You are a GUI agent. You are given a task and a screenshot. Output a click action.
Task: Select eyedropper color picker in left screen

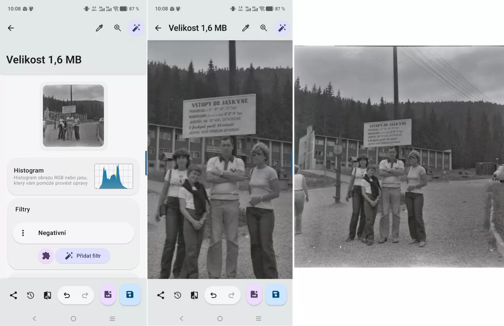click(x=99, y=28)
